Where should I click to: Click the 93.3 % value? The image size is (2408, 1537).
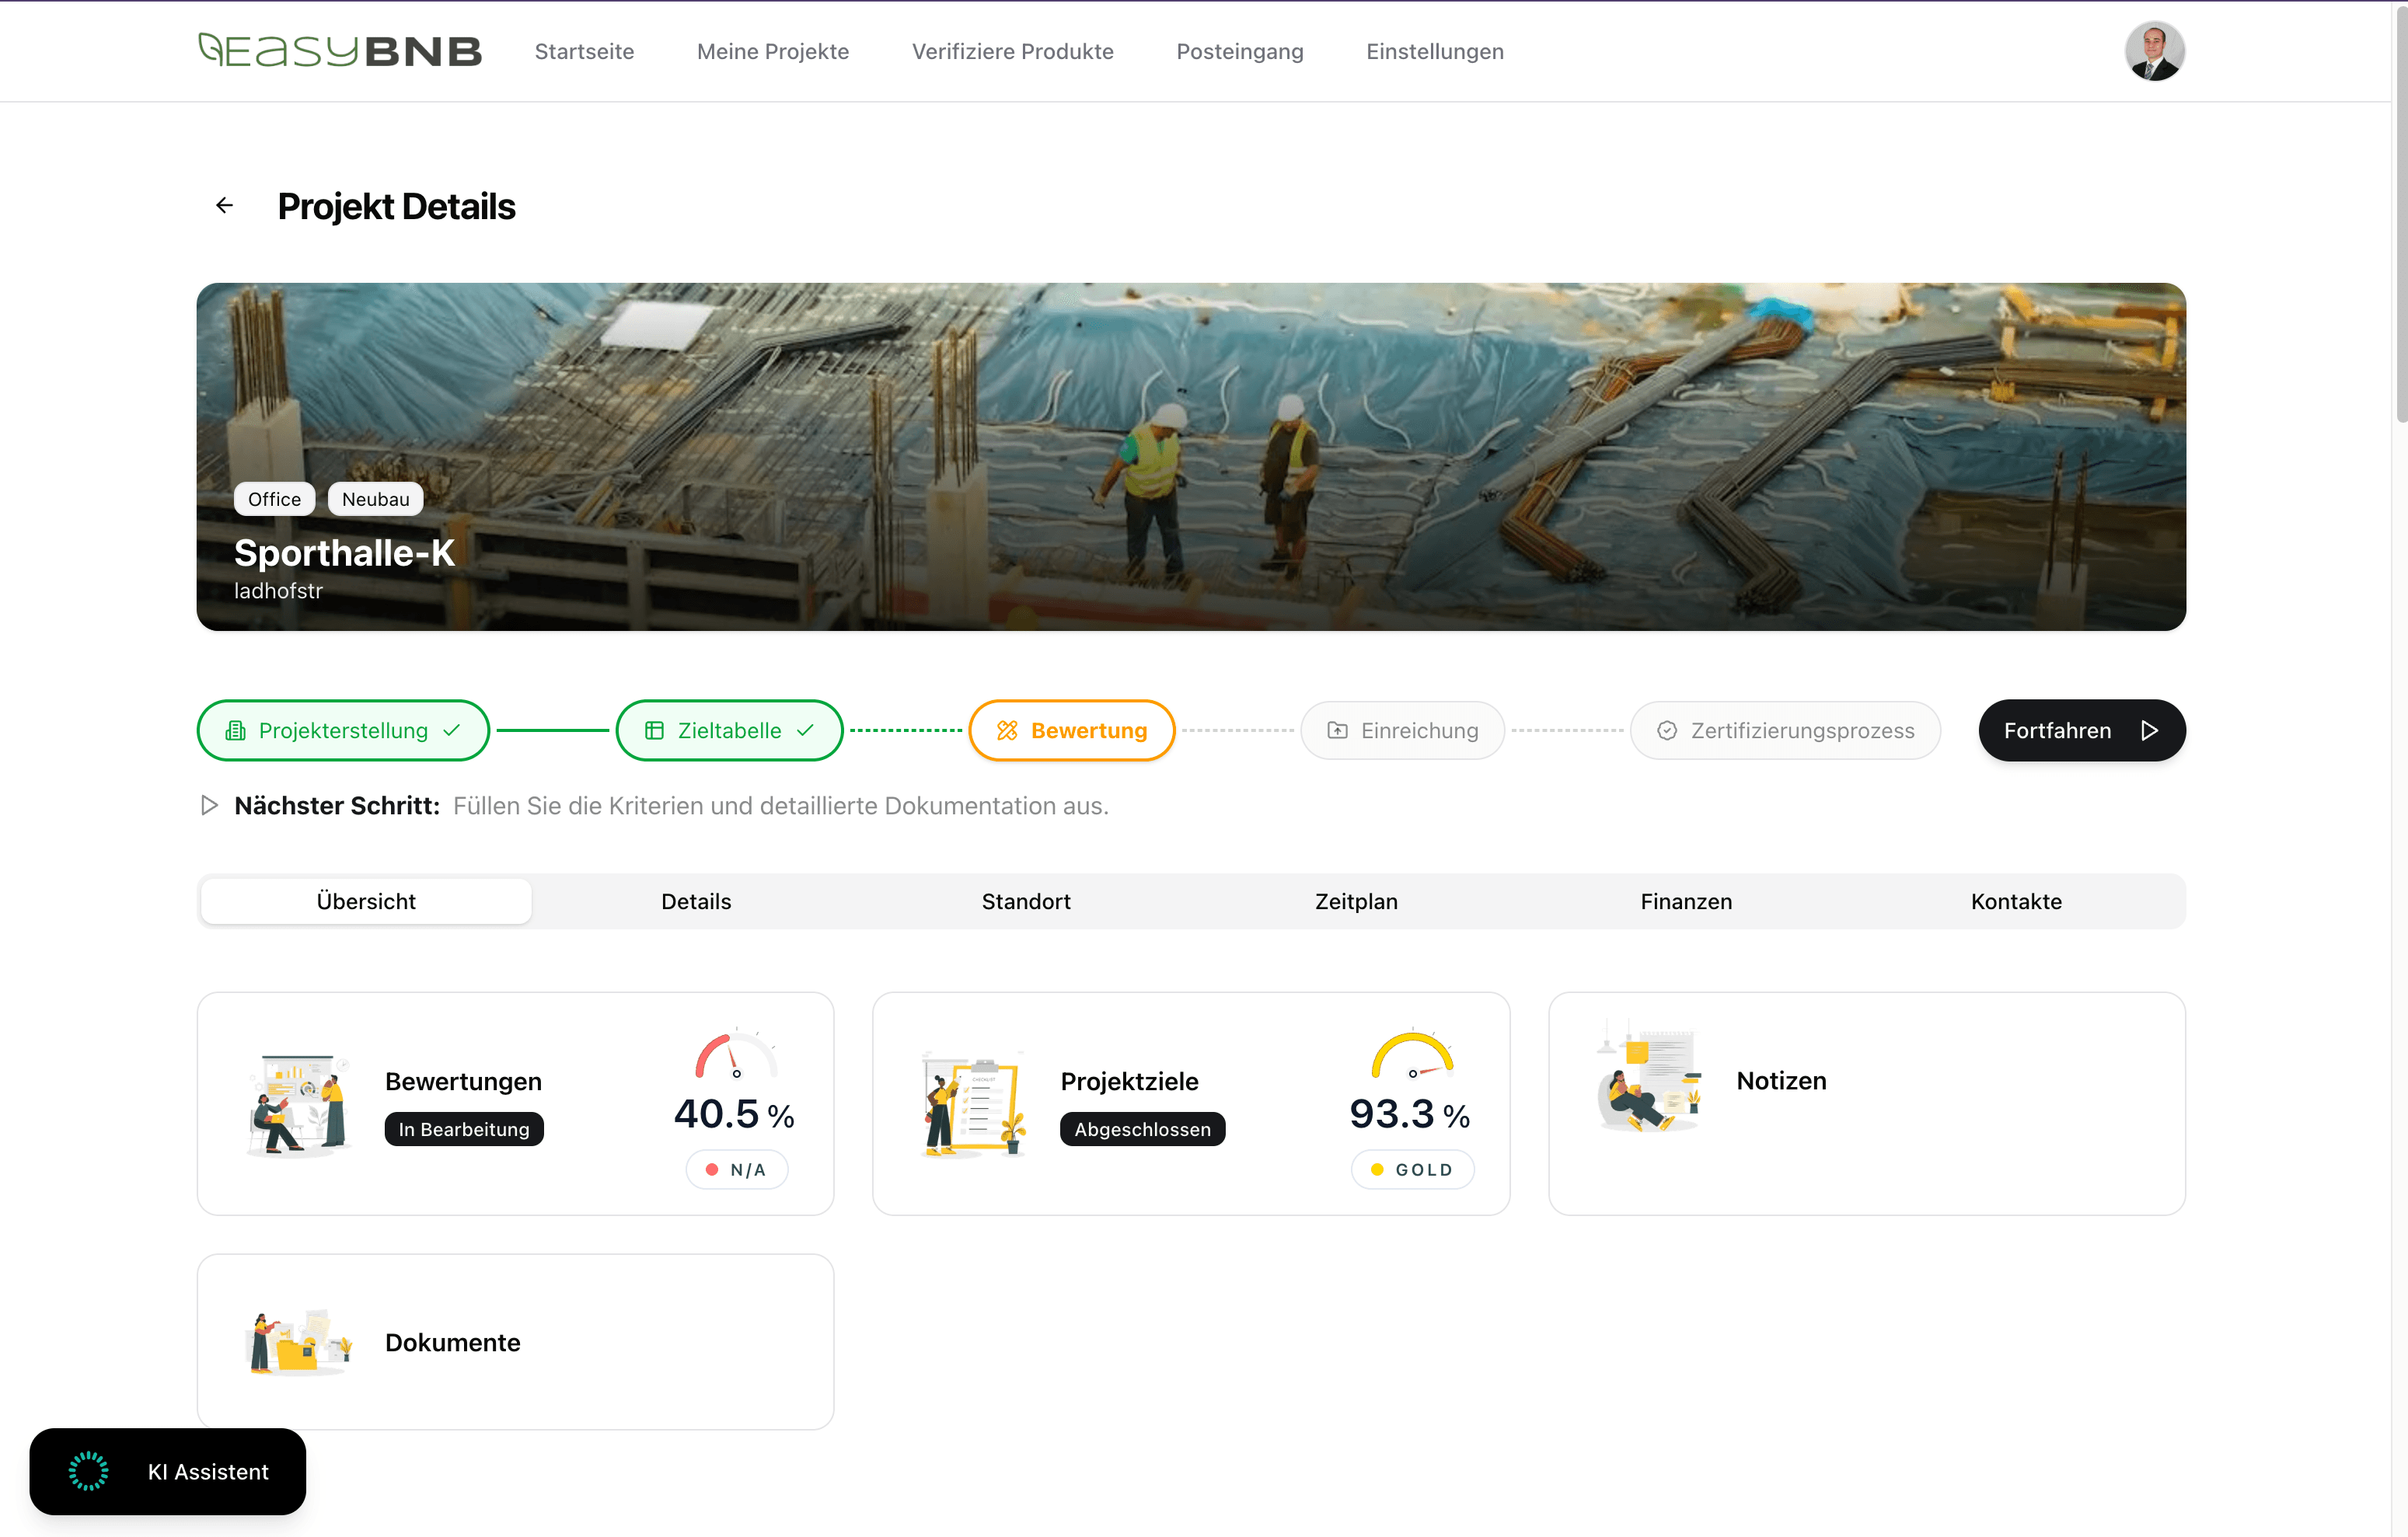[1410, 1114]
